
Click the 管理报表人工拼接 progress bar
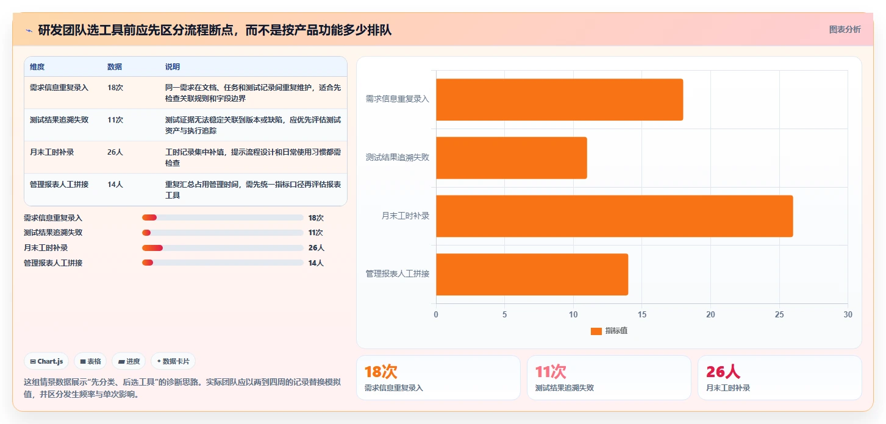point(223,263)
